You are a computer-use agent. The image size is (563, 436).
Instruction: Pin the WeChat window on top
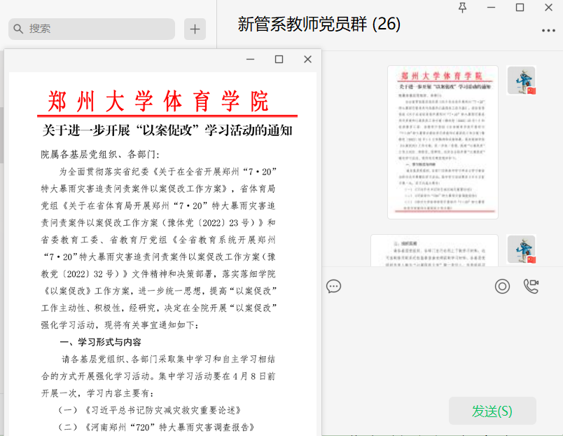point(462,8)
